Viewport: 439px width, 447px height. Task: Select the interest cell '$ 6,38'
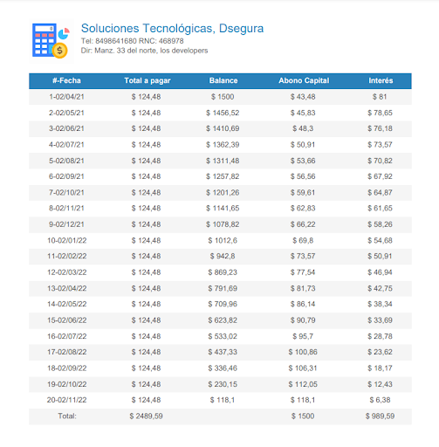click(x=380, y=401)
